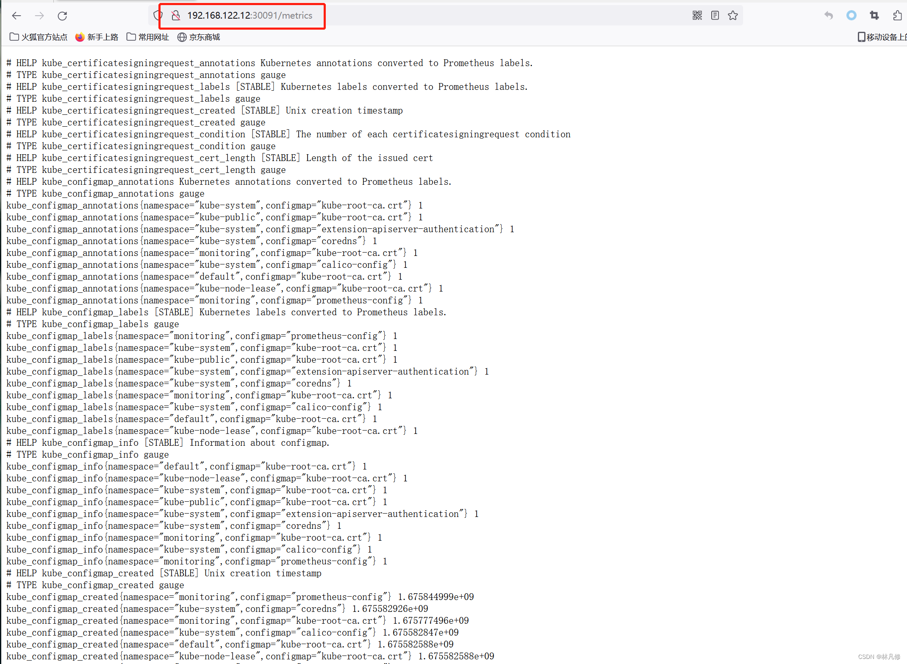The image size is (907, 664).
Task: Click the forward navigation arrow
Action: pyautogui.click(x=39, y=16)
